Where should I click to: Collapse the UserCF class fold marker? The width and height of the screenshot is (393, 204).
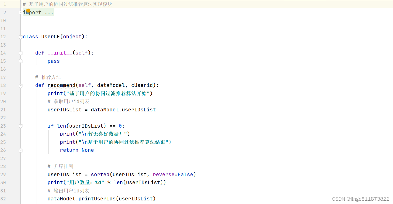tap(21, 37)
